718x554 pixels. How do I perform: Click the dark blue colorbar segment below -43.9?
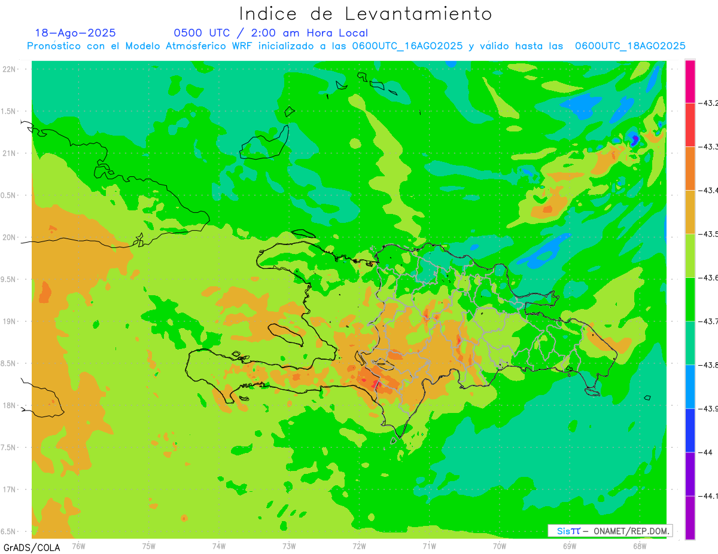pos(690,430)
